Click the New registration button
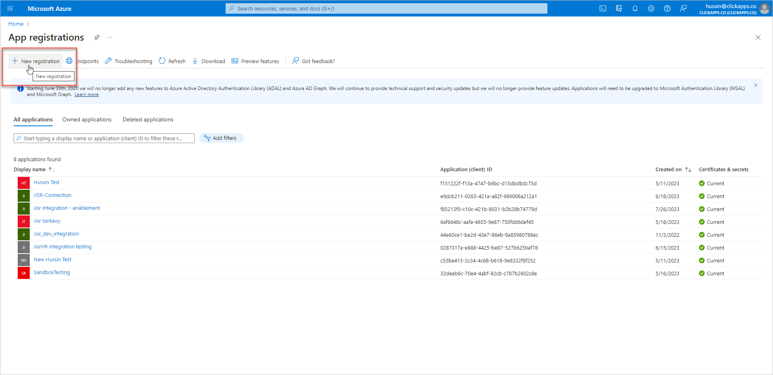 click(x=36, y=61)
